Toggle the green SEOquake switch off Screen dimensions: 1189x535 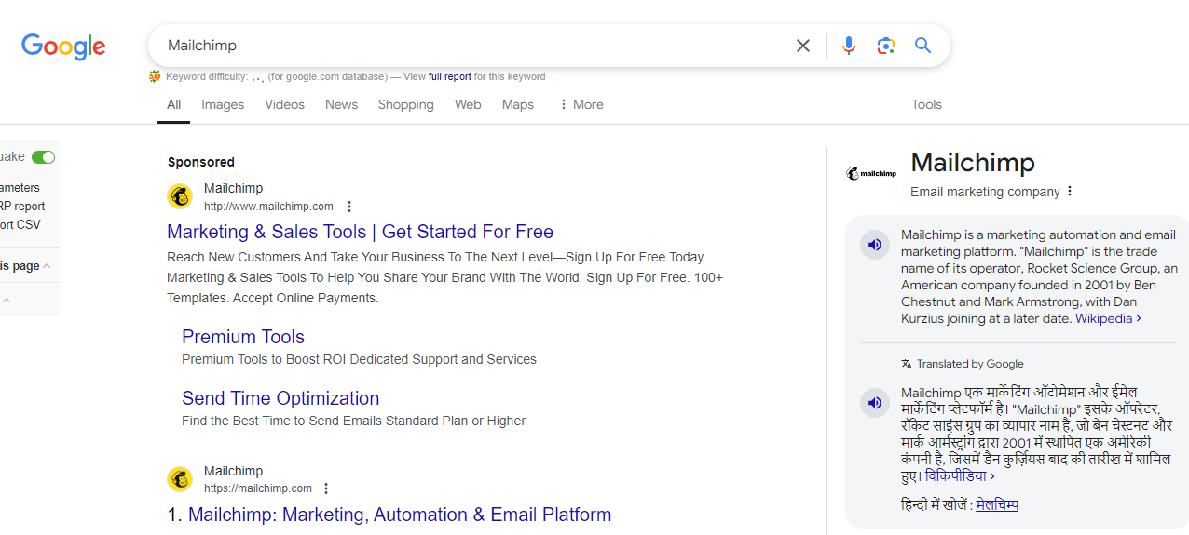43,157
